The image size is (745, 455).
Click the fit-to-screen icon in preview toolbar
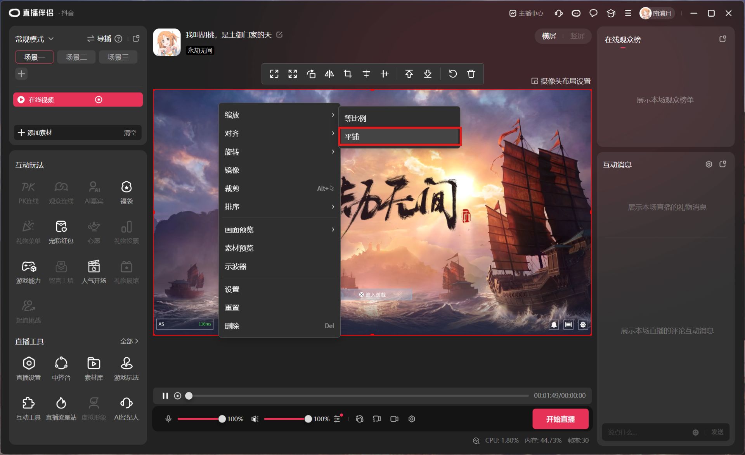tap(274, 74)
